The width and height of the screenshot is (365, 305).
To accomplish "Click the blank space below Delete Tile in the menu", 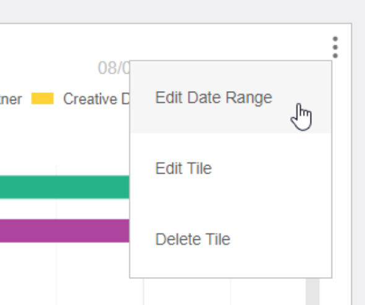I will coord(231,263).
